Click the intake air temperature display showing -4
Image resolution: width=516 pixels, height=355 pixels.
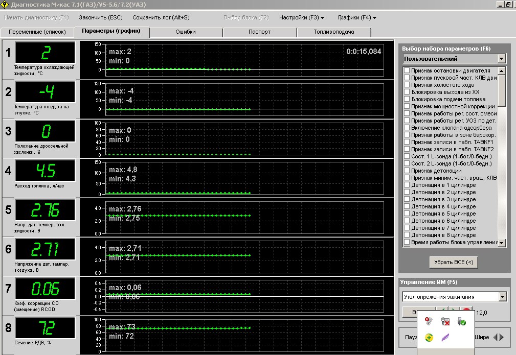pyautogui.click(x=45, y=92)
